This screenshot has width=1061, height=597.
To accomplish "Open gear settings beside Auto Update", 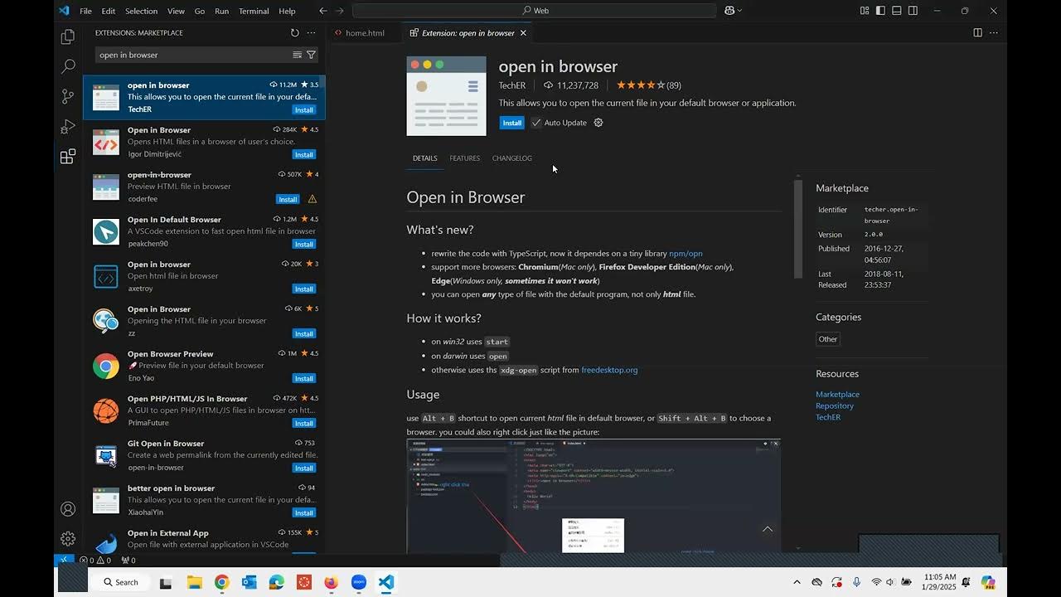I will [598, 123].
